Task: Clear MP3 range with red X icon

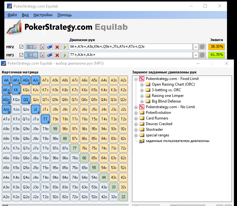Action: [57, 55]
